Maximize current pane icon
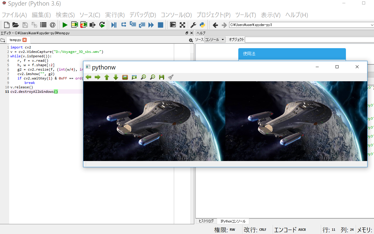The image size is (374, 234). click(x=173, y=25)
